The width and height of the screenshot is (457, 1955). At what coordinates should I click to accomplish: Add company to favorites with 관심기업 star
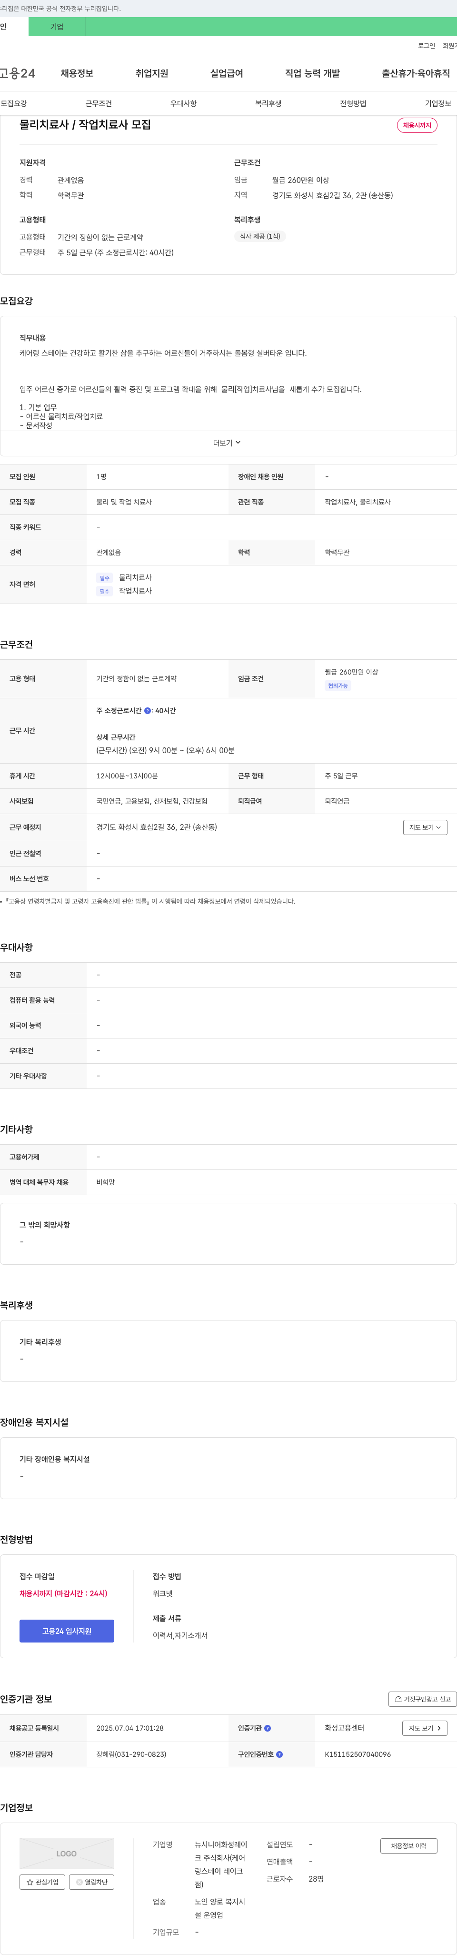point(42,1881)
